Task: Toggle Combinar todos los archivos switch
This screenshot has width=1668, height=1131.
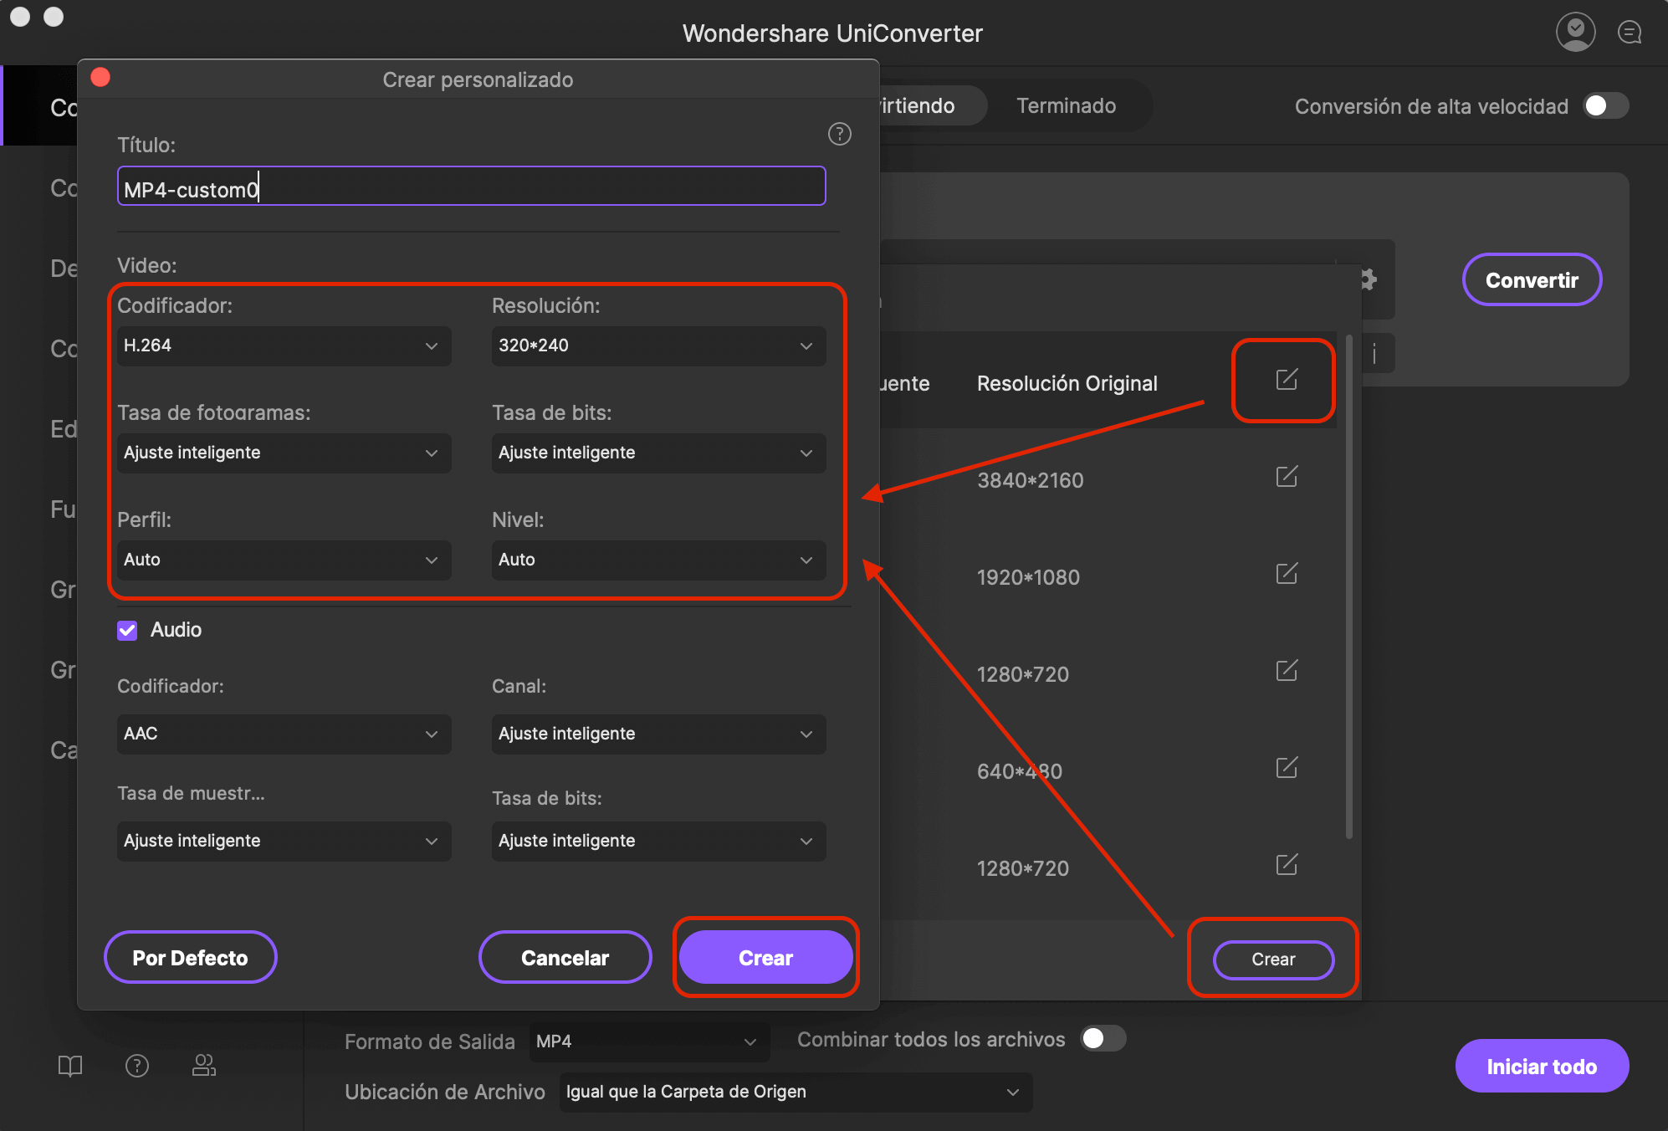Action: click(1103, 1039)
